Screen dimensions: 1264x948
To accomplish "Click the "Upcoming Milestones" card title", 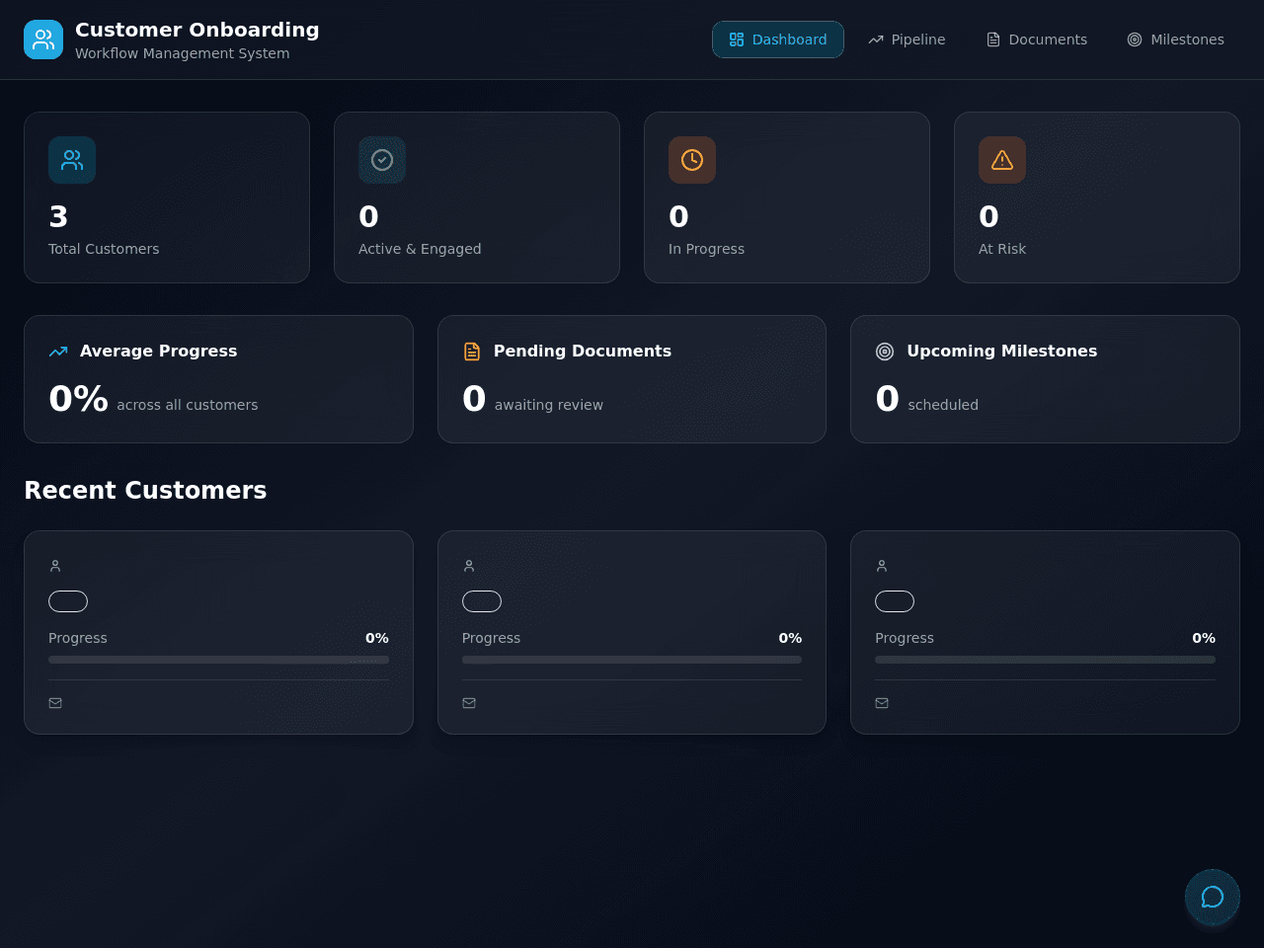I will click(1002, 351).
